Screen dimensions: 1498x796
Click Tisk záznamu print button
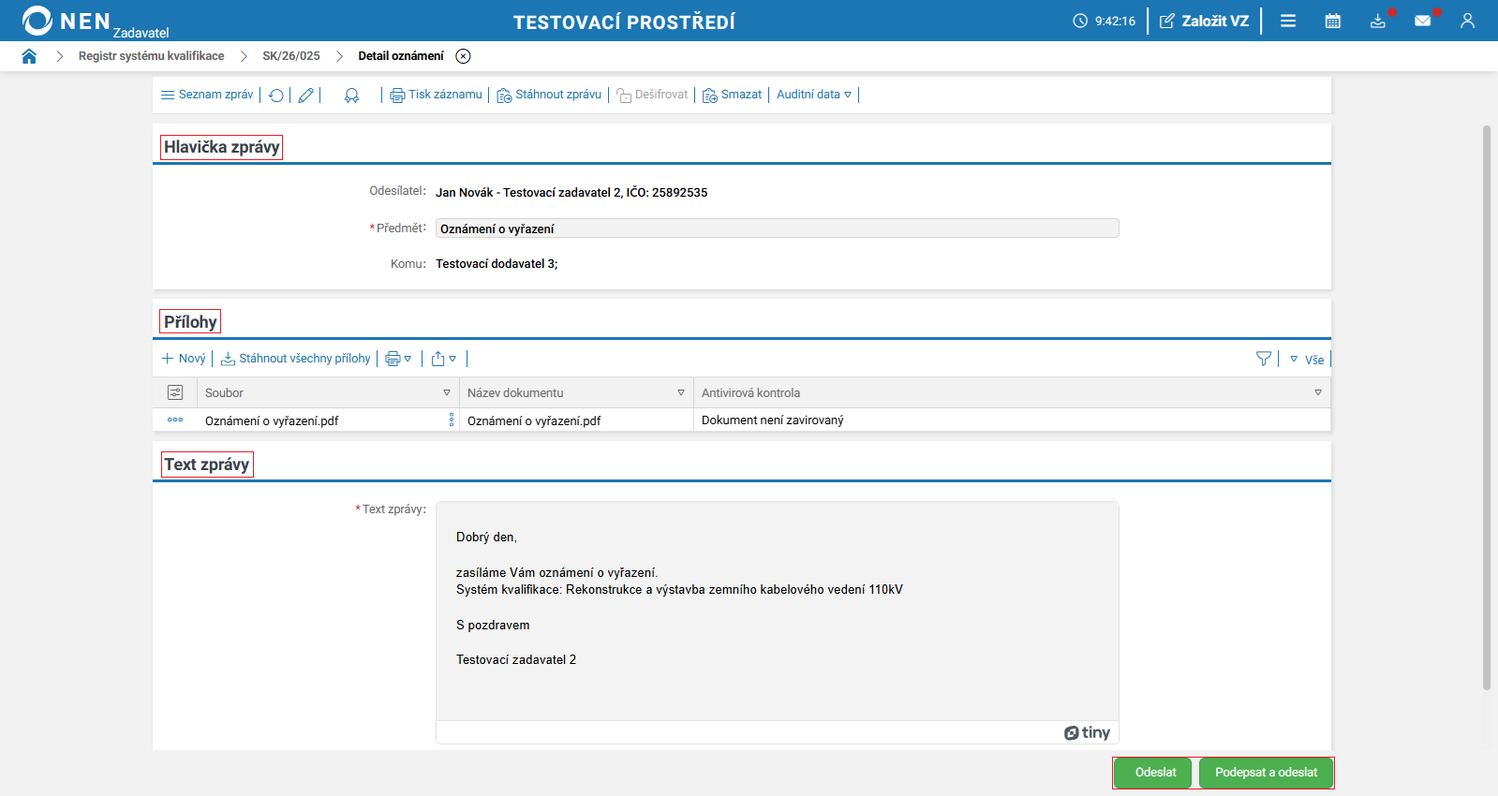point(436,95)
